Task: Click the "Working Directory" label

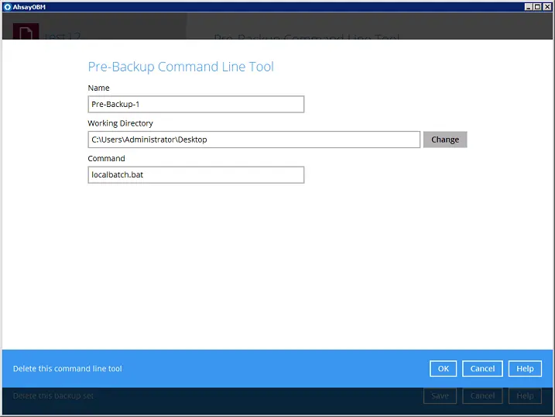Action: 121,123
